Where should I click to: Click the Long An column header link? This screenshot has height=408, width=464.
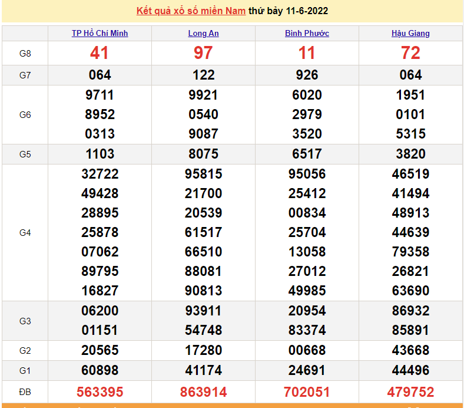pyautogui.click(x=203, y=33)
